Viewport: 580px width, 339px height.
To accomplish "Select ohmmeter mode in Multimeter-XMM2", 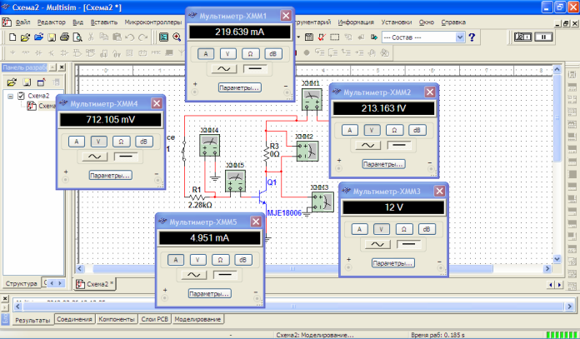I will point(394,130).
